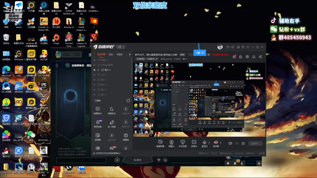This screenshot has height=178, width=317.
Task: Open notifications bell icon
Action: coord(254,57)
